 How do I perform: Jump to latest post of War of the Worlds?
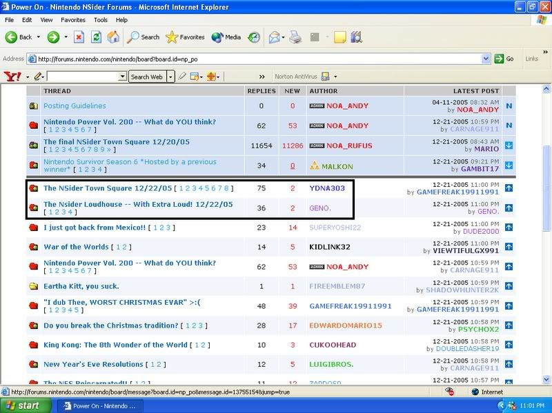tap(509, 247)
